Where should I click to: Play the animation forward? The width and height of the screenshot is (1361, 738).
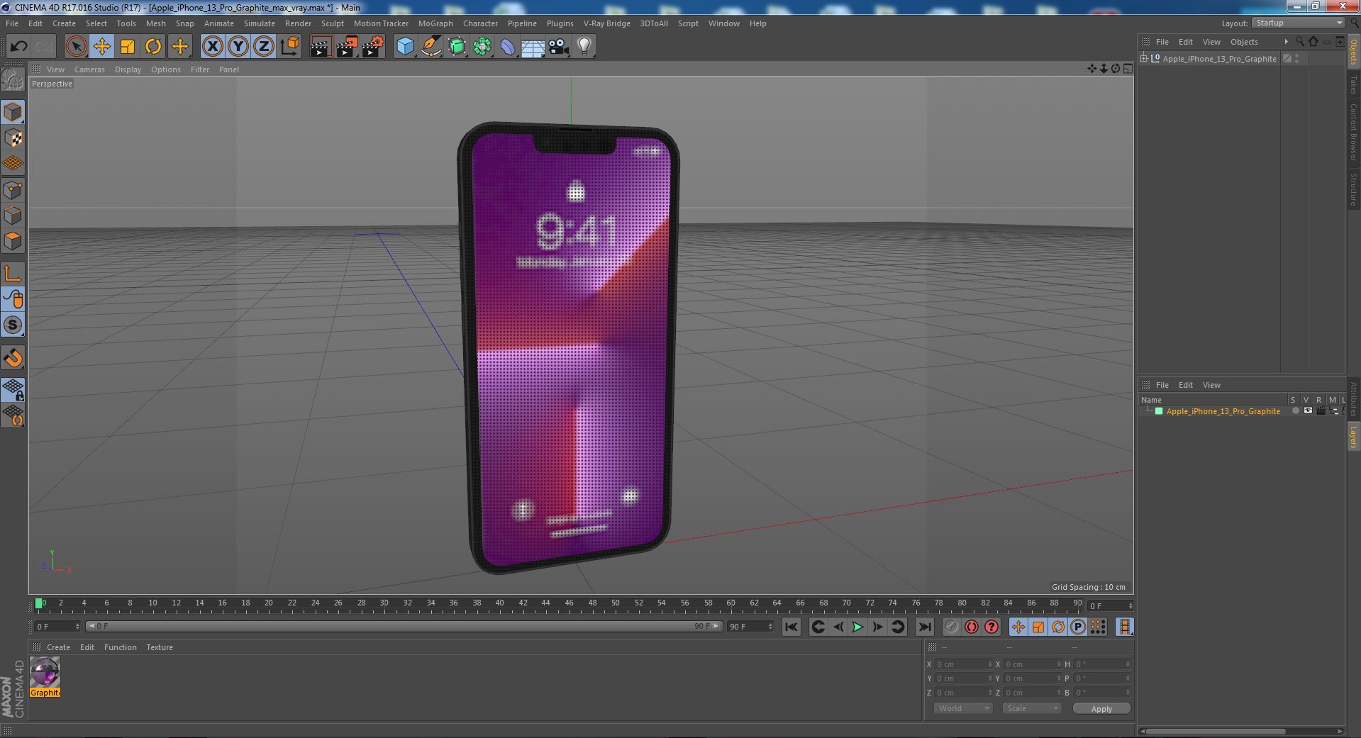tap(857, 627)
